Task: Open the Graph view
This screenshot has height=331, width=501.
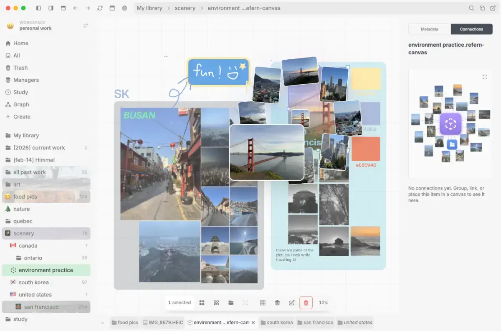Action: click(46, 104)
